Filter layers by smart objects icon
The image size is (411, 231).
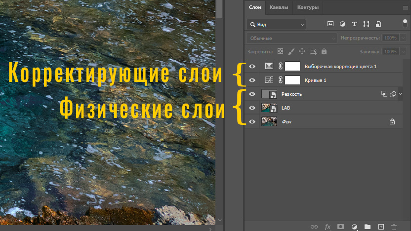pos(378,24)
